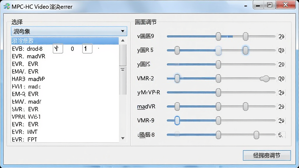Select the highlighted first list entry
The image size is (299, 168).
coord(65,41)
